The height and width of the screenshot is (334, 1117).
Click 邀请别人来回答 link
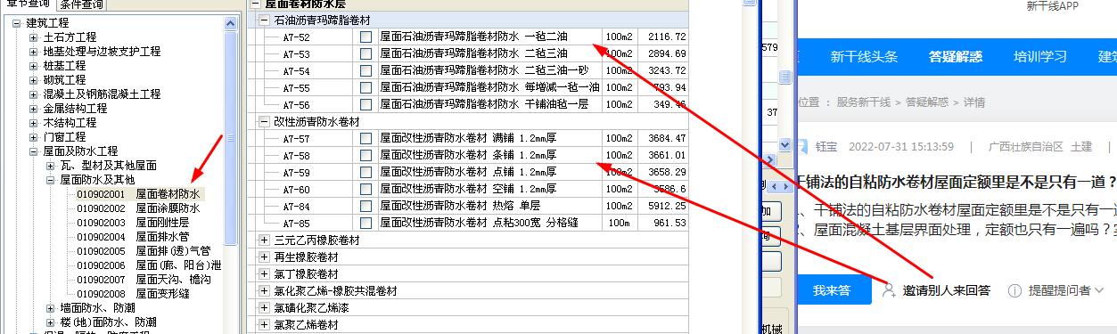pyautogui.click(x=946, y=290)
